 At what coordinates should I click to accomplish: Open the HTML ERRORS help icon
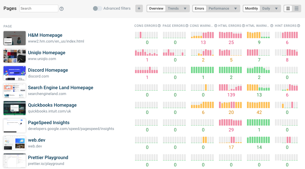click(x=243, y=26)
